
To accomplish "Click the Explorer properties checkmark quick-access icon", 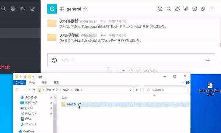I will pos(24,77).
